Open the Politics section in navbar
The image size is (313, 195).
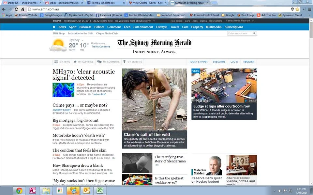click(99, 27)
